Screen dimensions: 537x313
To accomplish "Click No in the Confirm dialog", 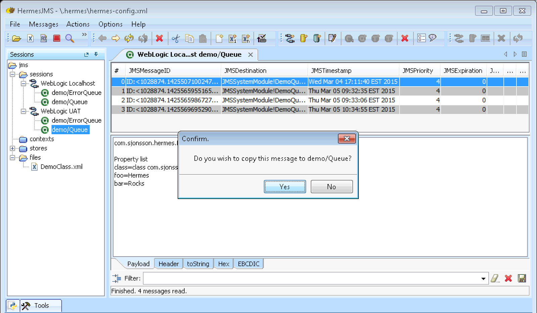I will (x=332, y=187).
